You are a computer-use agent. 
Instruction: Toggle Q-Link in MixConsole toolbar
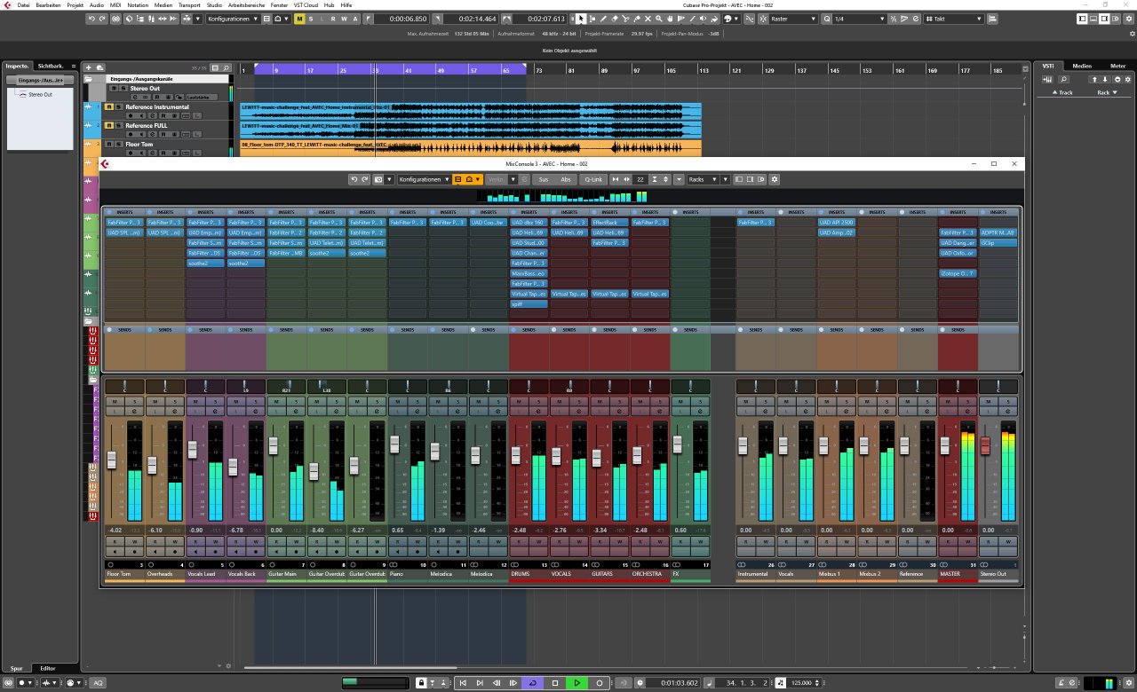tap(592, 179)
